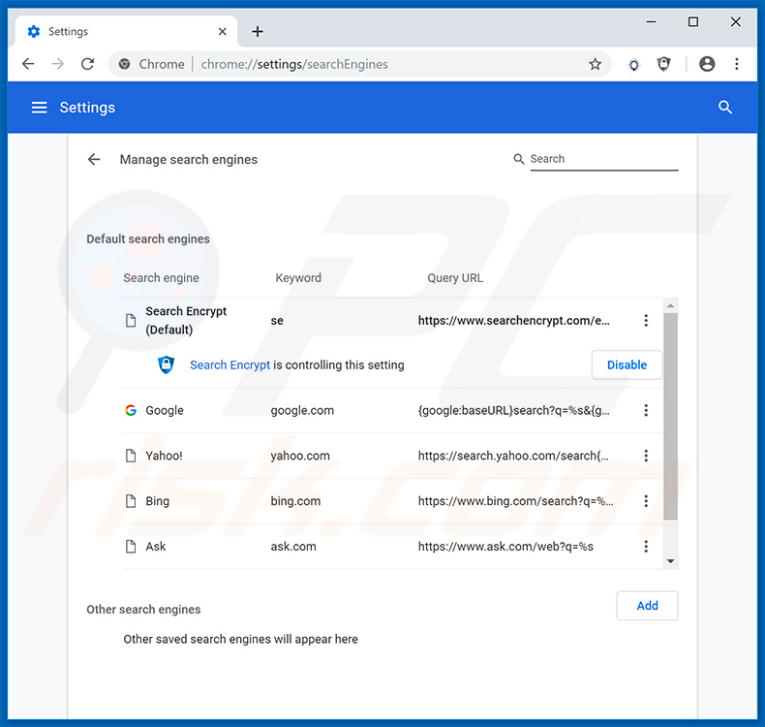The image size is (765, 727).
Task: Open Chrome's three-dot main menu
Action: (x=737, y=64)
